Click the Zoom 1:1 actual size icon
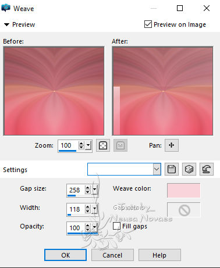This screenshot has height=268, width=220. [120, 145]
